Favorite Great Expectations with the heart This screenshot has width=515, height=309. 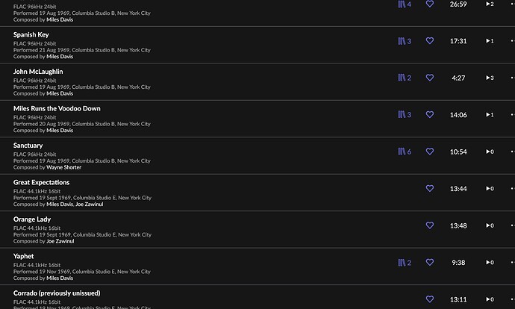coord(430,188)
